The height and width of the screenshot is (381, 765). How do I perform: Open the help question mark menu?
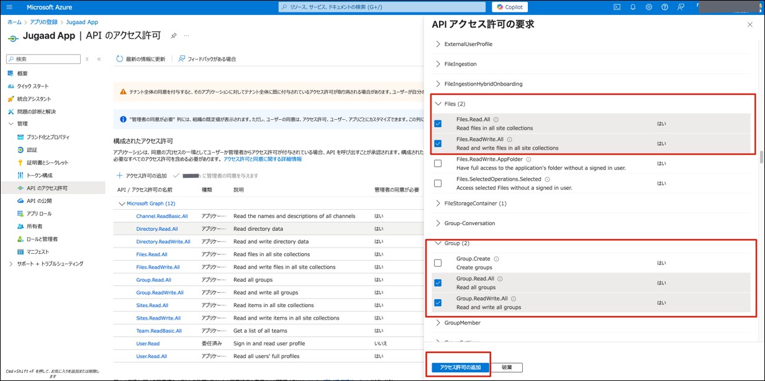tap(665, 7)
